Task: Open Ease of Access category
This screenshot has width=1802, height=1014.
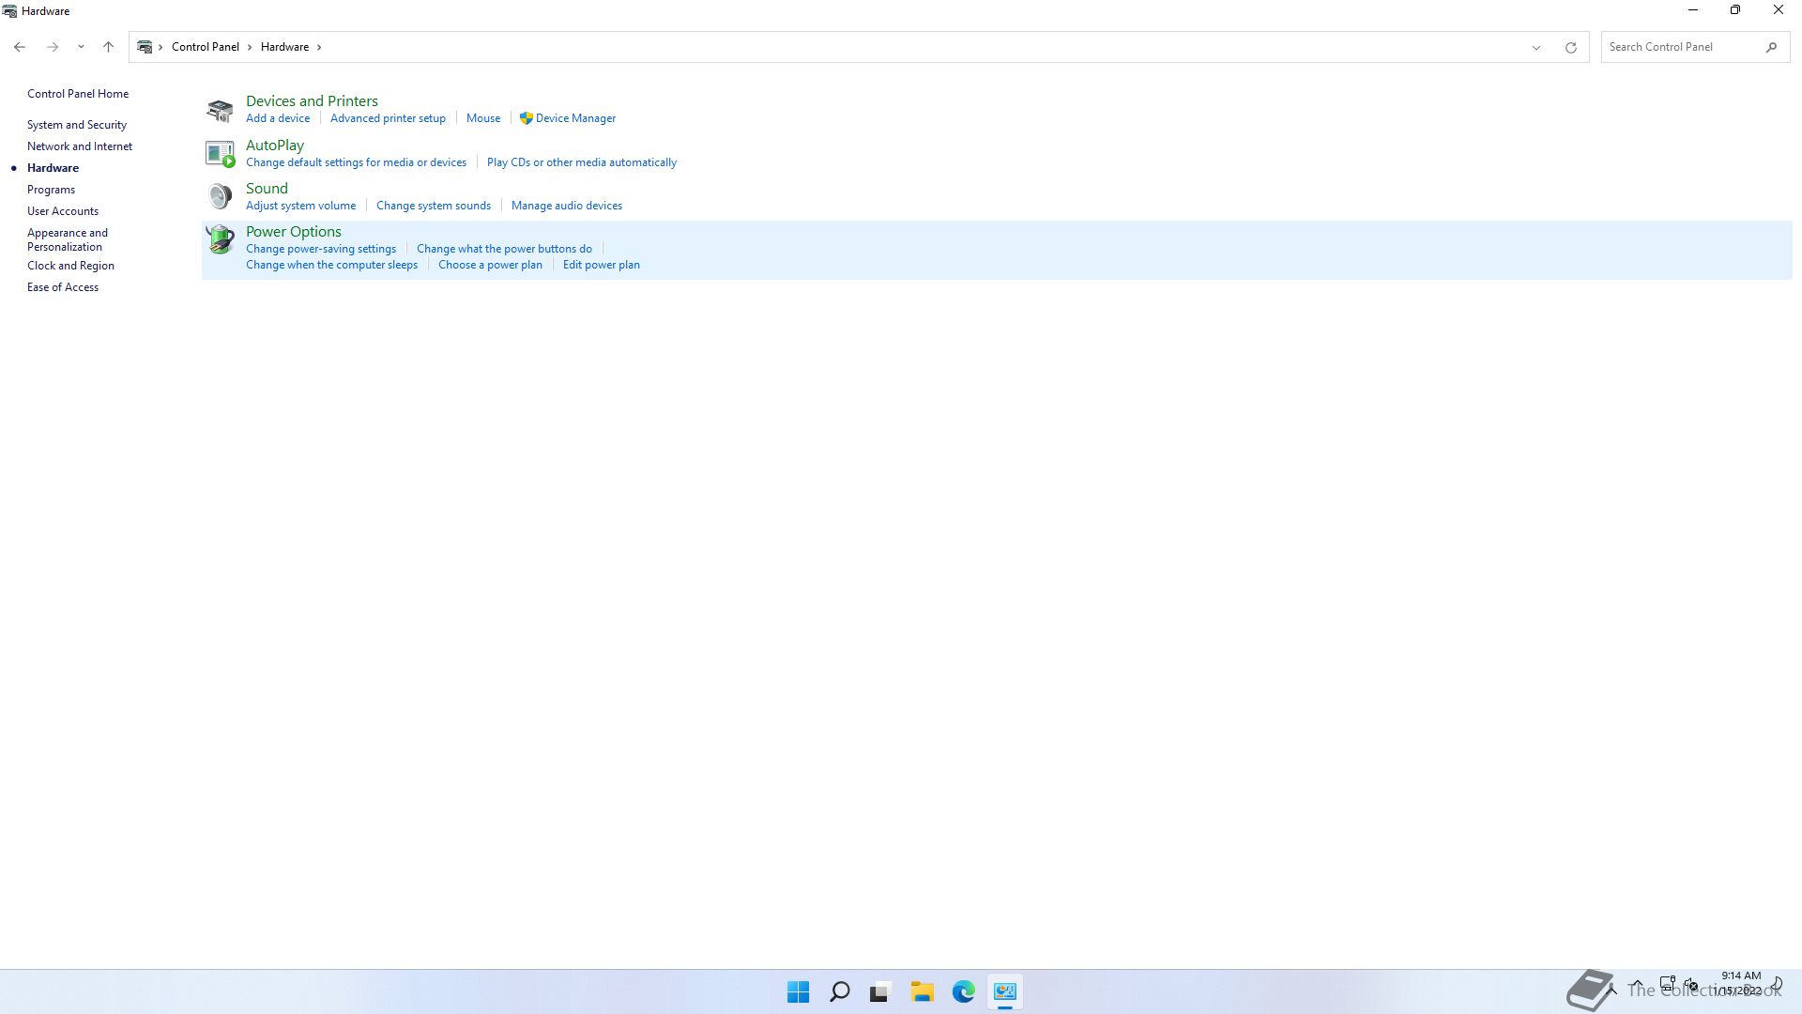Action: click(63, 287)
